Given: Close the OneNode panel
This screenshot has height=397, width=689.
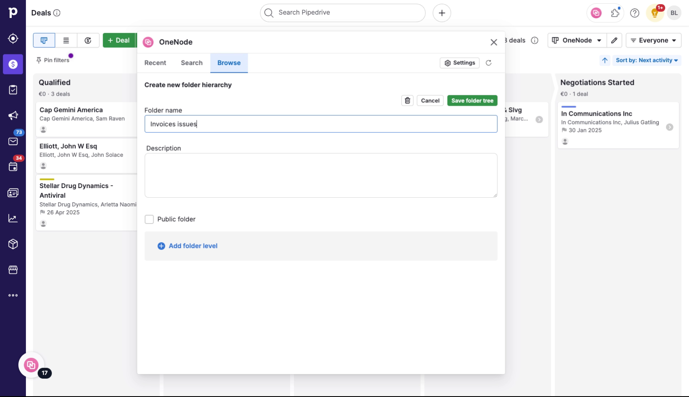Looking at the screenshot, I should pos(494,42).
